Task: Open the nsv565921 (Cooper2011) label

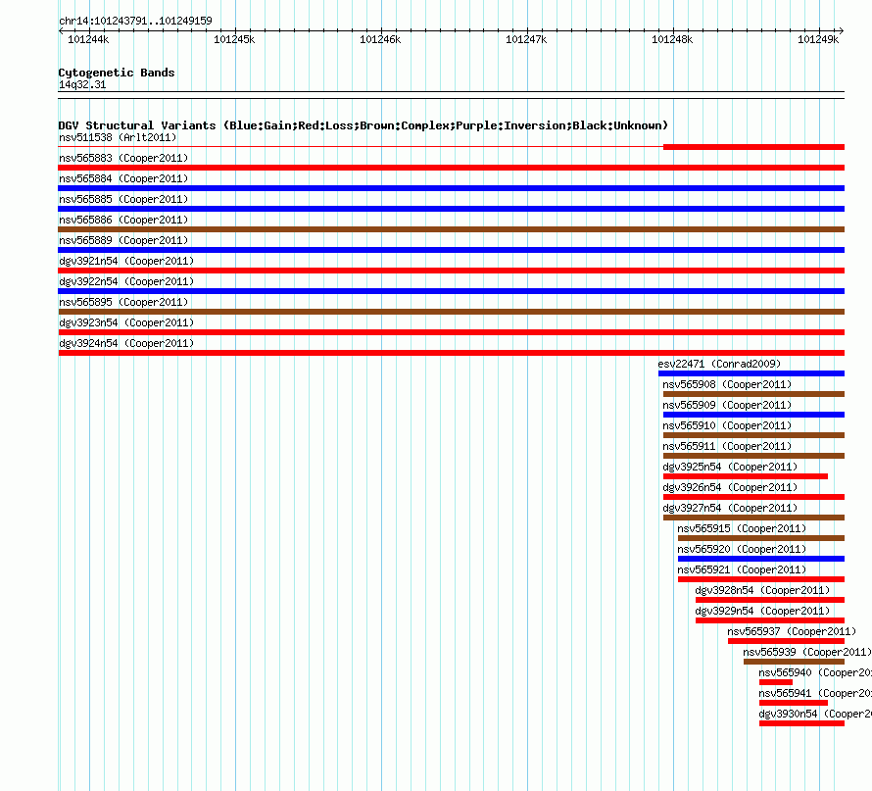Action: (x=742, y=569)
